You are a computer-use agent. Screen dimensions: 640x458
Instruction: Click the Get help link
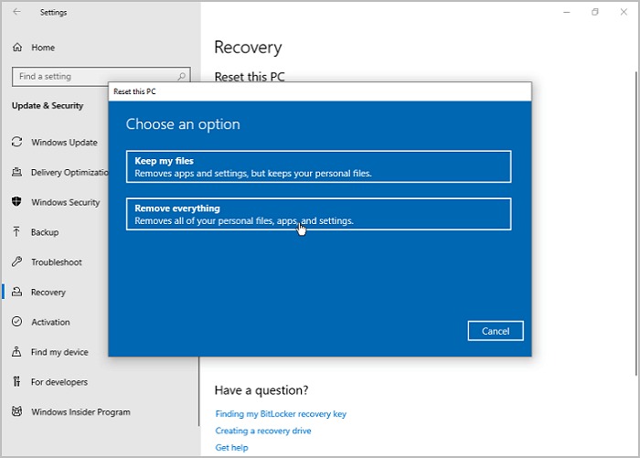tap(229, 447)
